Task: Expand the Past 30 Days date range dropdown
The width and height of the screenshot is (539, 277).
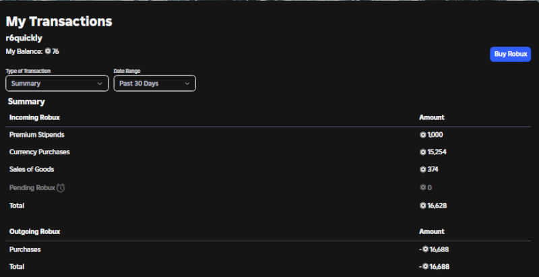Action: pyautogui.click(x=154, y=84)
